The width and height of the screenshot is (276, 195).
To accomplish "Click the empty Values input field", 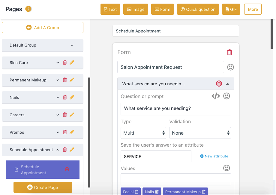I will [176, 179].
